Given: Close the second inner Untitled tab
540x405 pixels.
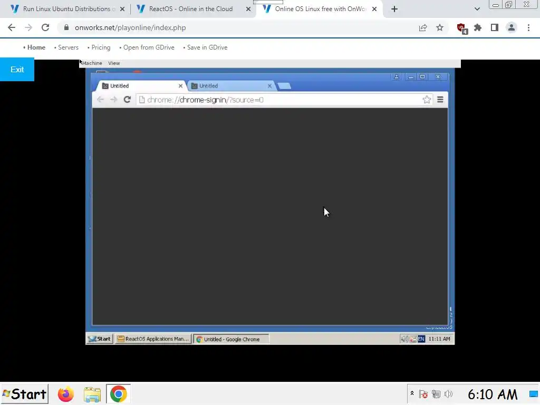Looking at the screenshot, I should click(x=269, y=86).
